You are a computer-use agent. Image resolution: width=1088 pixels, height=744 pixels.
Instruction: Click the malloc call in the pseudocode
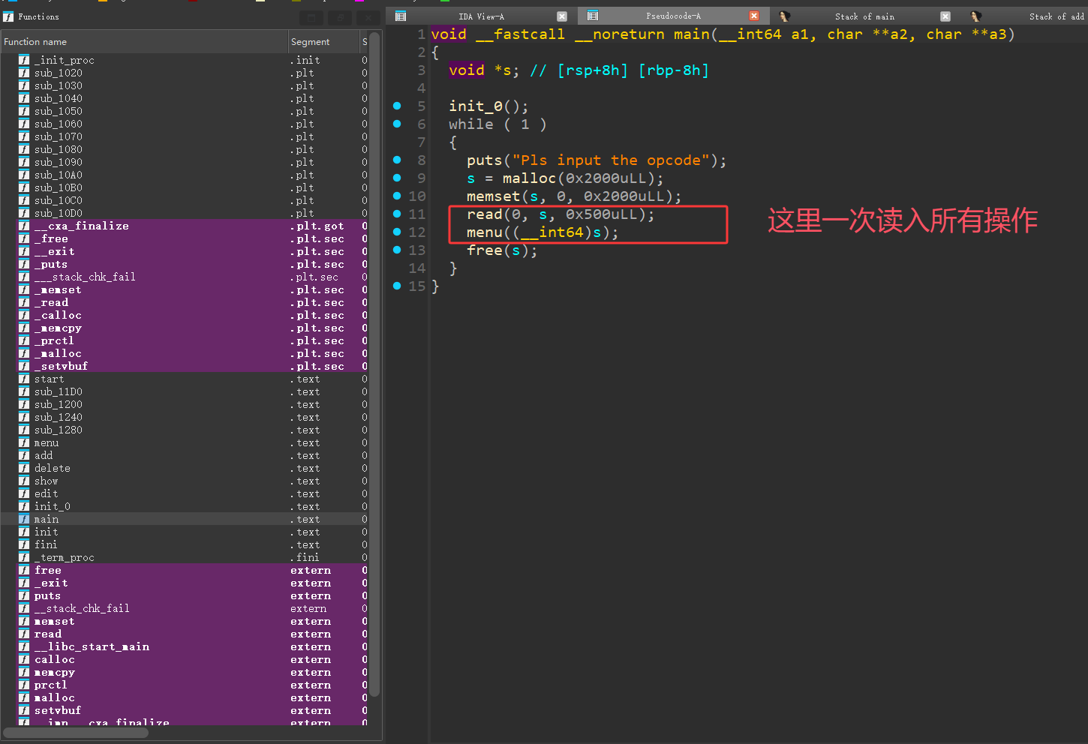pos(530,178)
